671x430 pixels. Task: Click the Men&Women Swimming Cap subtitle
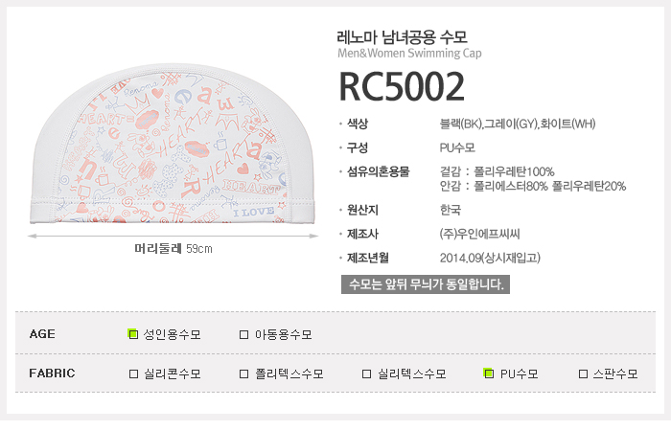click(409, 54)
